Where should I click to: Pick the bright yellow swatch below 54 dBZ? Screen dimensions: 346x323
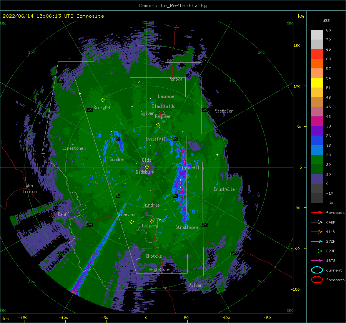point(317,83)
